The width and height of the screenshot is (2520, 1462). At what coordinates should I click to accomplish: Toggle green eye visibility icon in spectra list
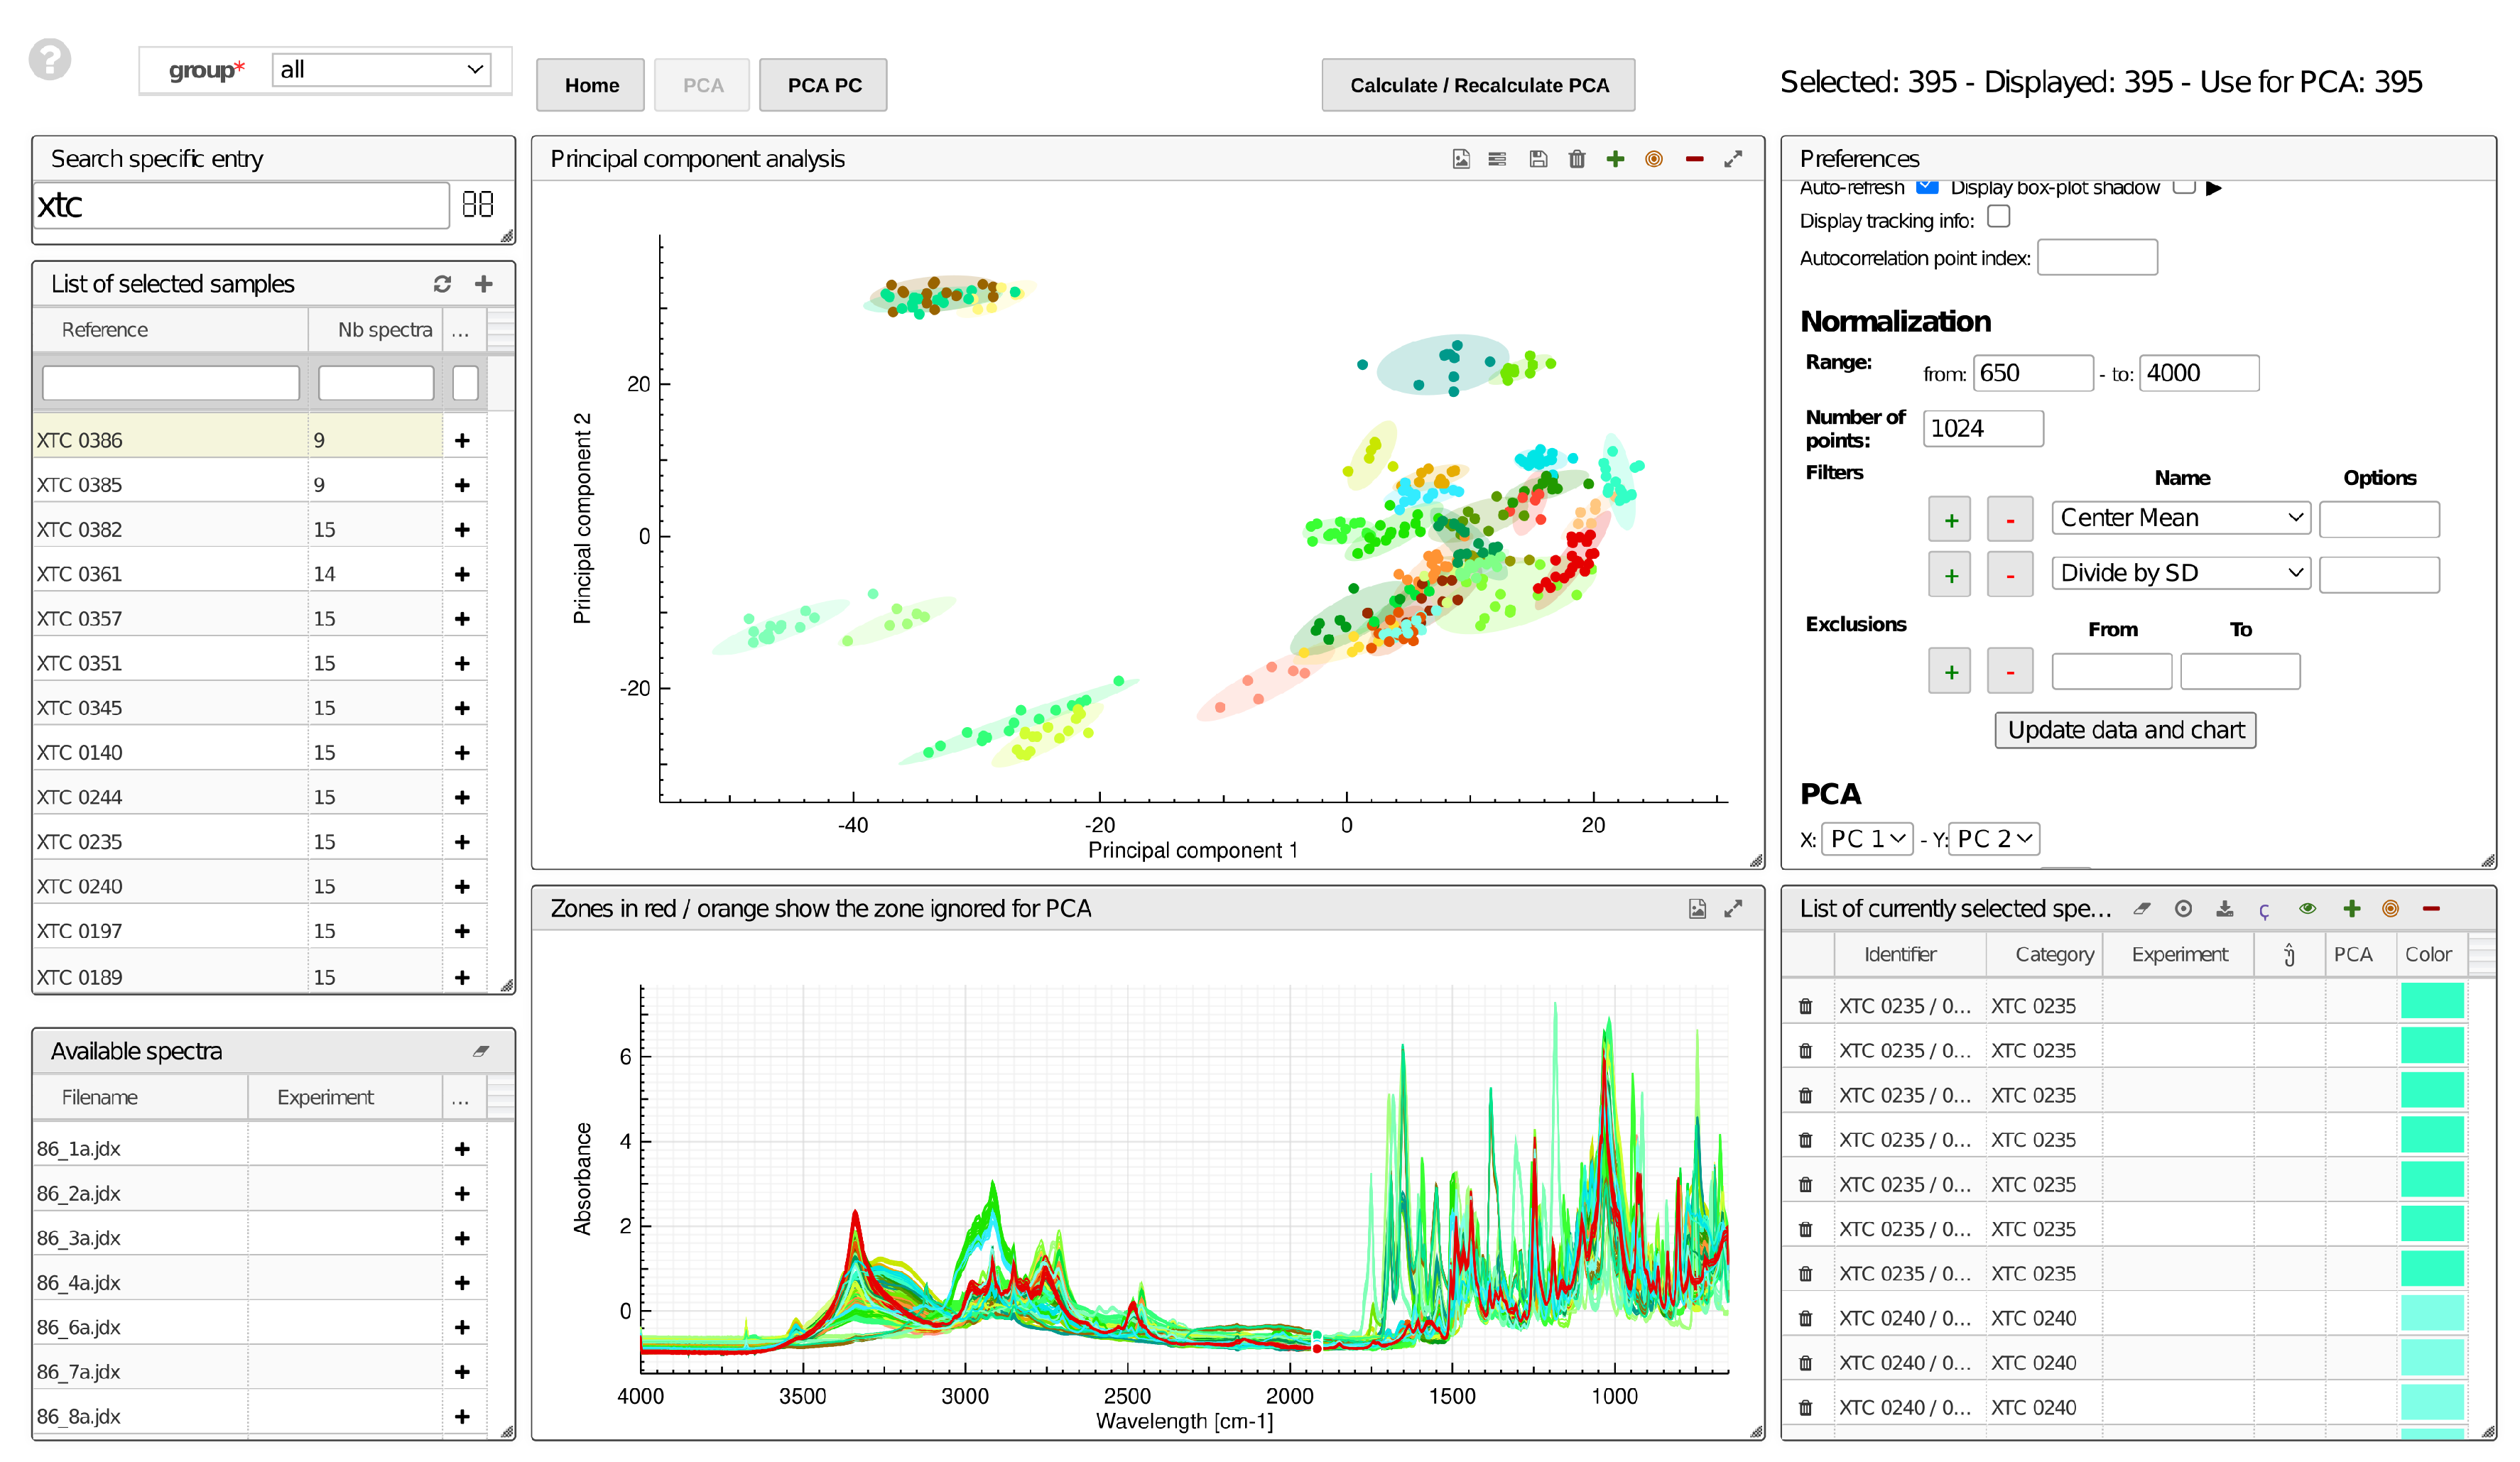(2307, 908)
